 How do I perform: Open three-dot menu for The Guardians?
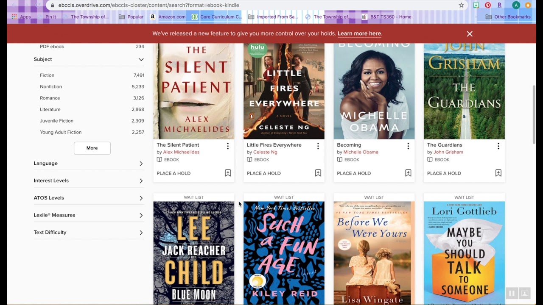(x=498, y=146)
